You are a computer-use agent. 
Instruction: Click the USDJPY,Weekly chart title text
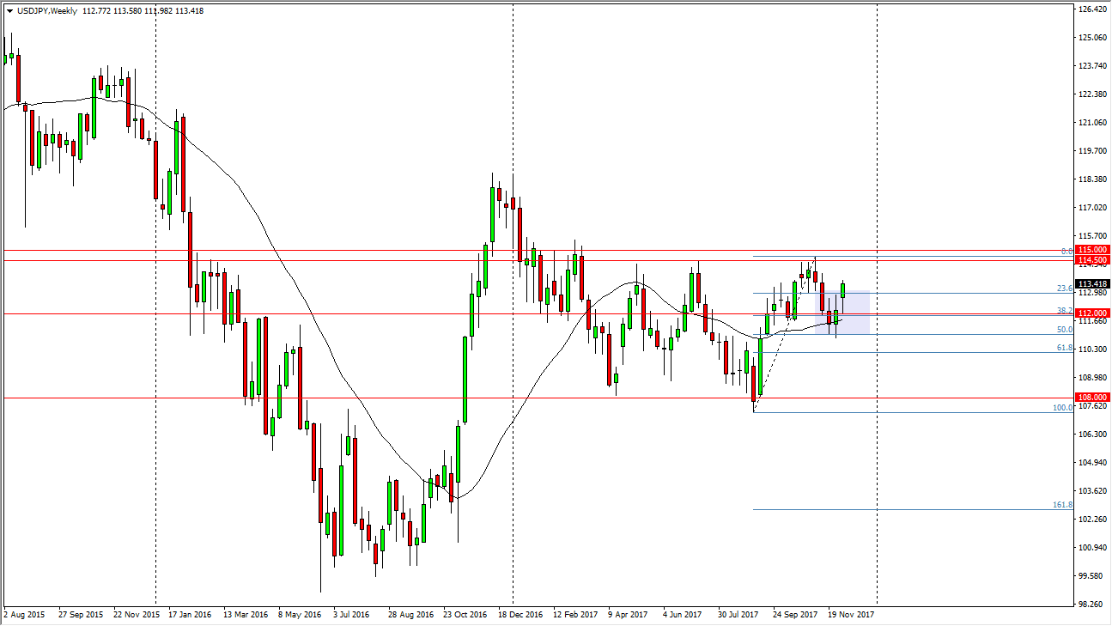pos(46,11)
